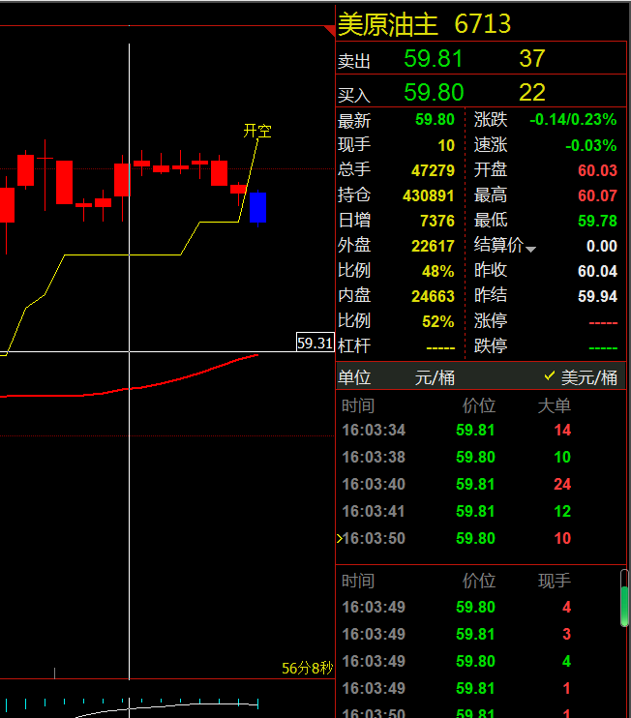Image resolution: width=631 pixels, height=718 pixels.
Task: Click the 现手 column header in tick list
Action: [x=555, y=582]
